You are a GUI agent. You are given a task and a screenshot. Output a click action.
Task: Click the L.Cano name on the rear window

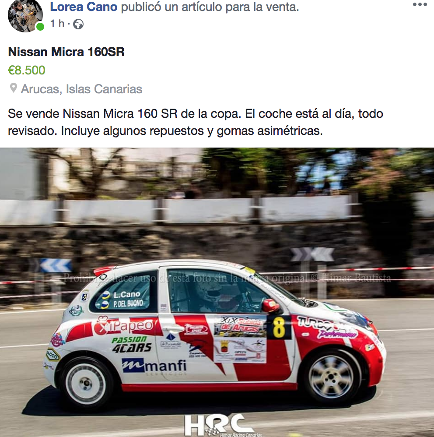click(127, 294)
